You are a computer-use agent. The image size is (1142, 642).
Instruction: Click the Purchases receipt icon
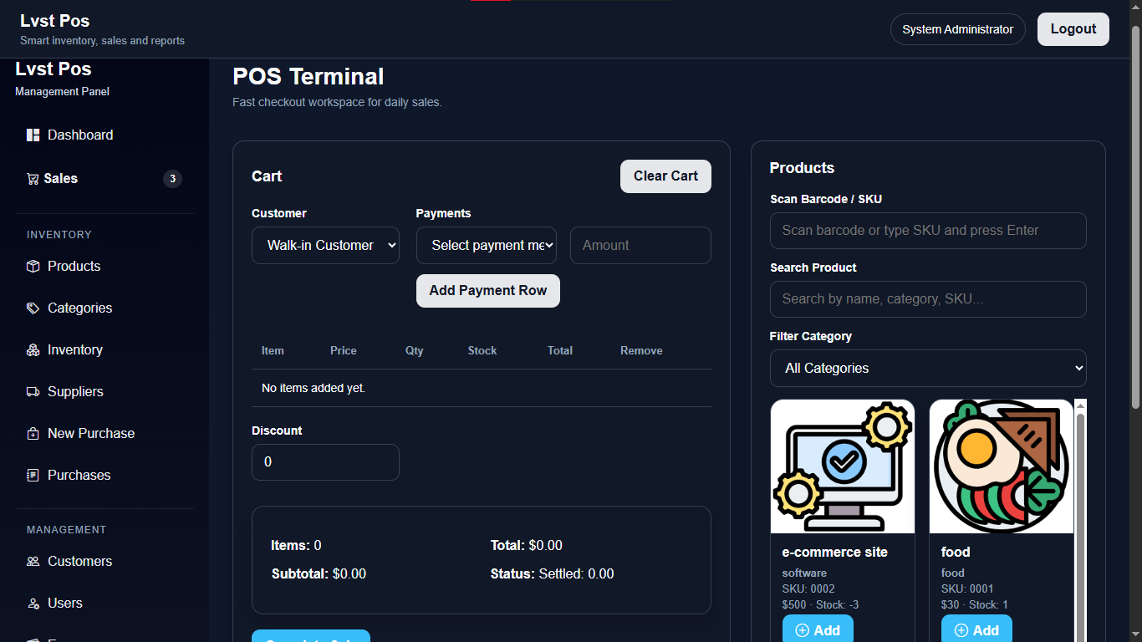pos(33,475)
